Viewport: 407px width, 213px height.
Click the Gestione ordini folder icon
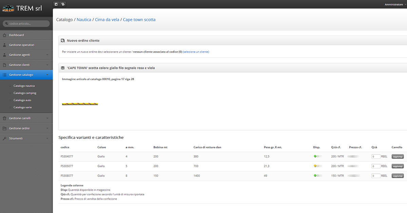coord(4,129)
